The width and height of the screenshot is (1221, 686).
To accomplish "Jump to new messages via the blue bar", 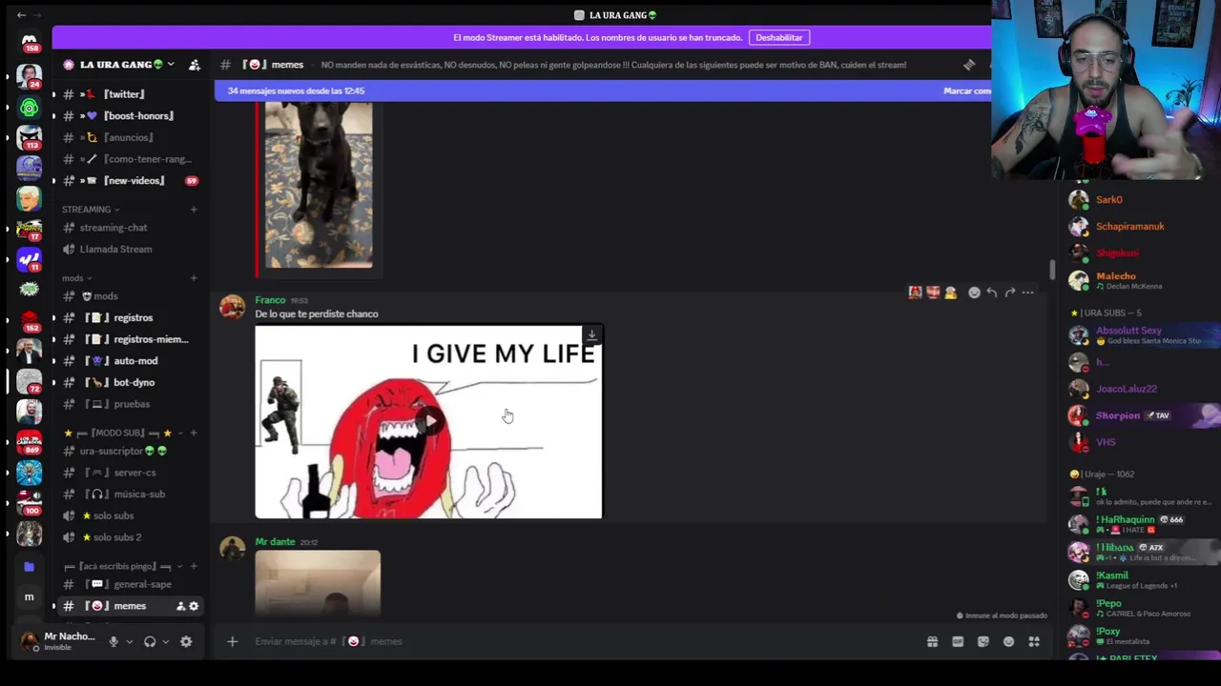I will click(603, 91).
